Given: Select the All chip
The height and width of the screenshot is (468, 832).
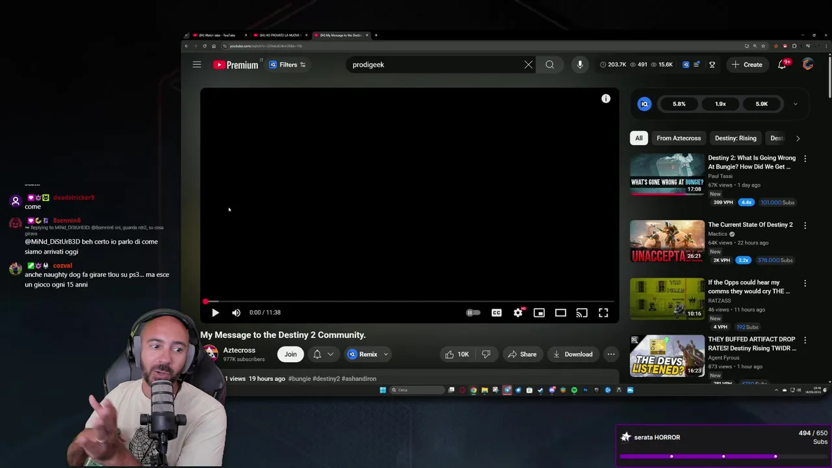Looking at the screenshot, I should (x=639, y=138).
